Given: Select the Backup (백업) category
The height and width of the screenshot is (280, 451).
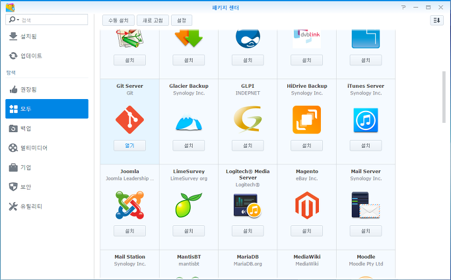Looking at the screenshot, I should [47, 128].
